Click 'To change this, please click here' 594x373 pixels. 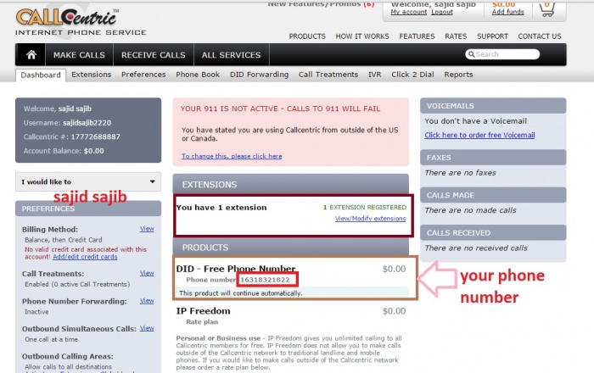232,156
